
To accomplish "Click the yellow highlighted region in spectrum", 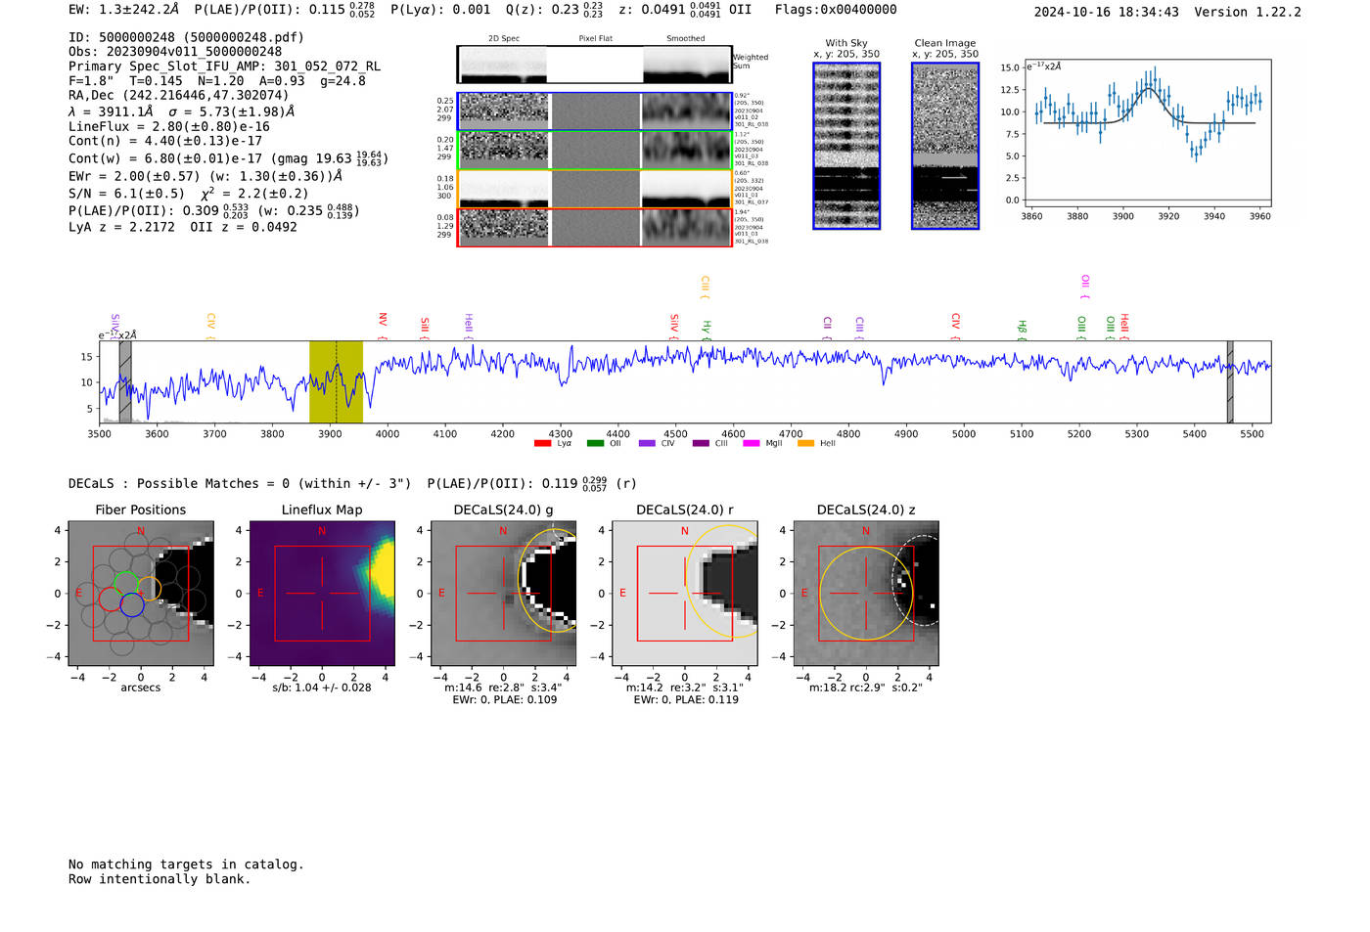I will [336, 381].
